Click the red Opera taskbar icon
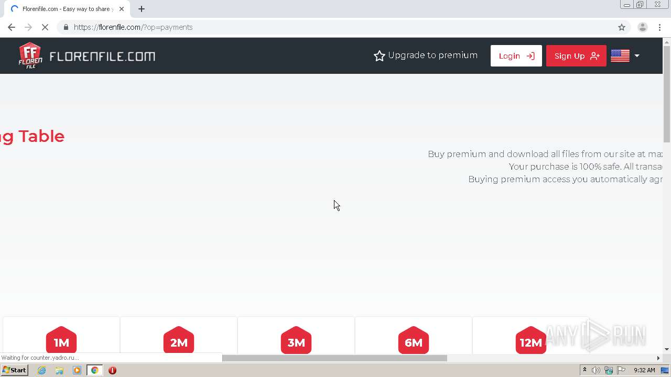 pyautogui.click(x=112, y=370)
